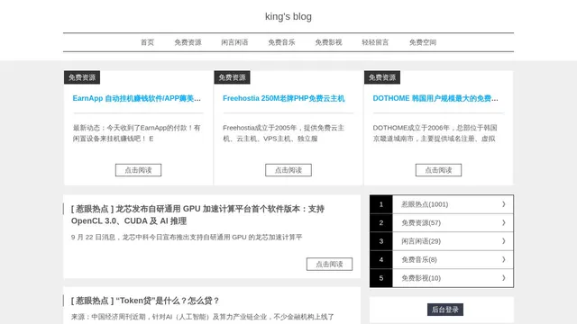Image resolution: width=577 pixels, height=324 pixels.
Task: Open category 免费音乐(8) in sidebar
Action: (419, 259)
